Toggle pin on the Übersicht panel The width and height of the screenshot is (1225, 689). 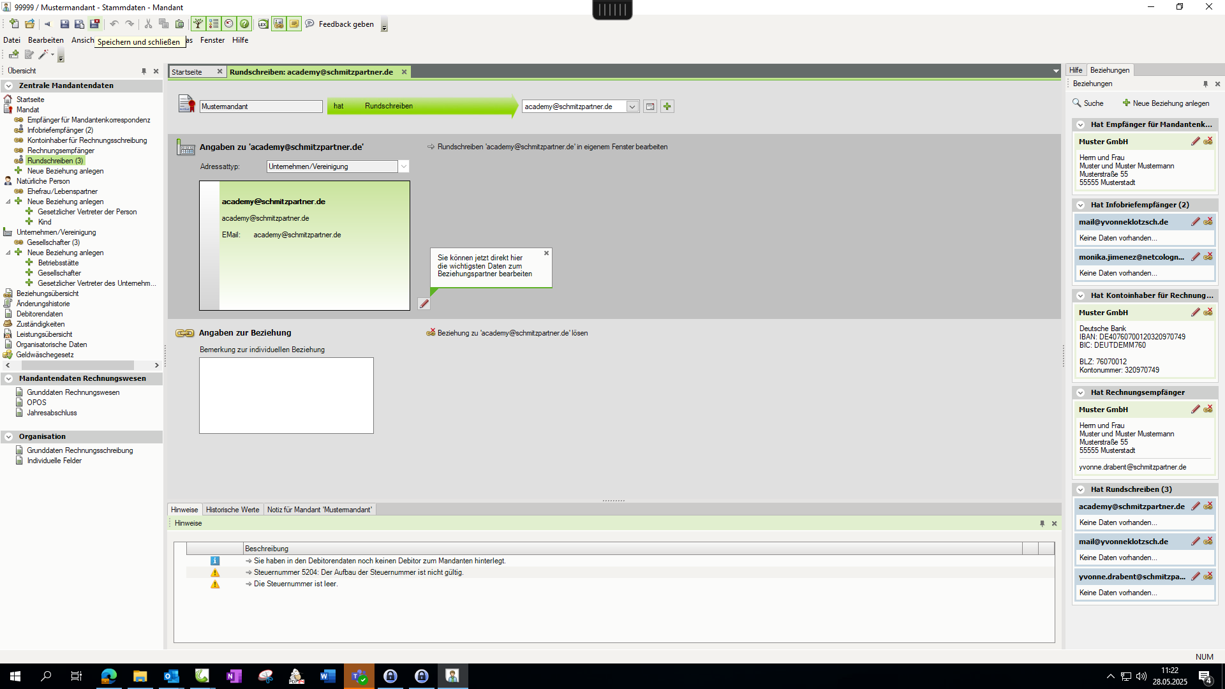[144, 71]
